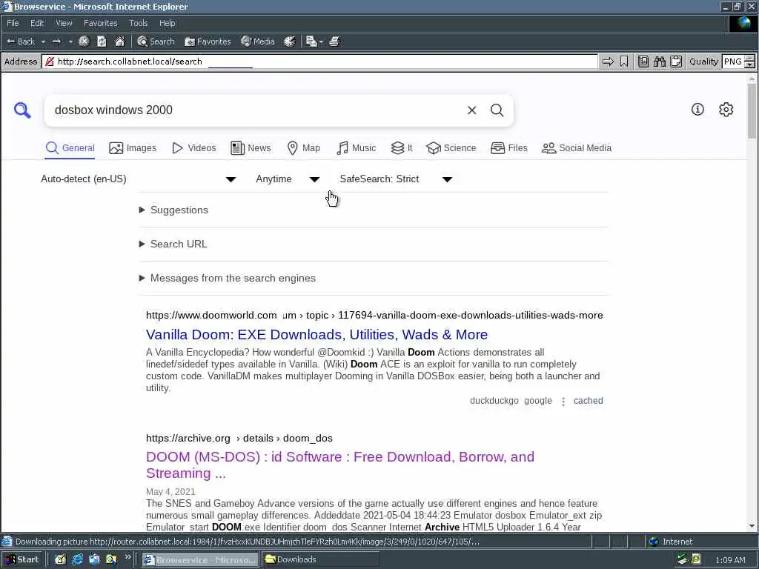Open the Tools menu

click(x=139, y=23)
